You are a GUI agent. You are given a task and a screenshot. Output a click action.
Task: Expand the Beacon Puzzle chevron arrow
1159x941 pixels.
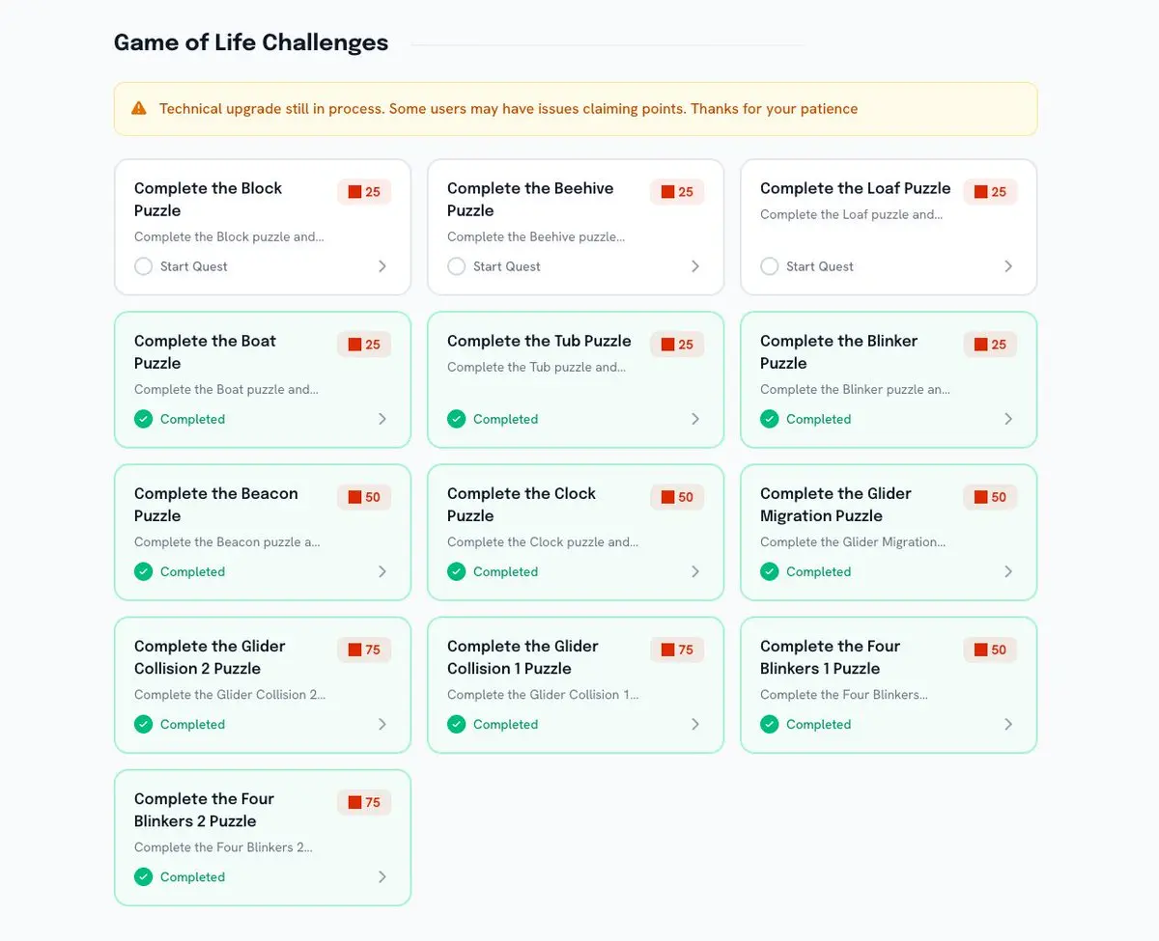382,571
